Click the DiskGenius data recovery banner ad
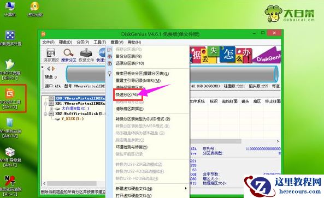This screenshot has width=324, height=198. 235,55
